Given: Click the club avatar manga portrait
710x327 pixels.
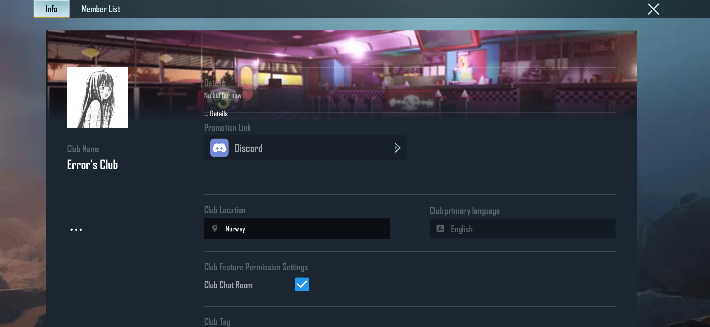Looking at the screenshot, I should (x=97, y=97).
